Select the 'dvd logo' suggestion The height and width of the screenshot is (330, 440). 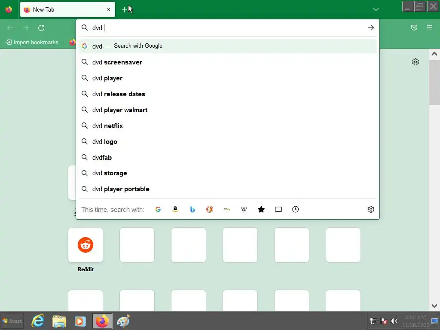[x=228, y=142]
